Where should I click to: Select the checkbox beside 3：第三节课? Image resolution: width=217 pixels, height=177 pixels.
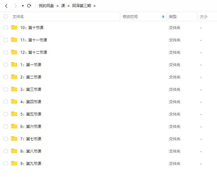pyautogui.click(x=6, y=89)
